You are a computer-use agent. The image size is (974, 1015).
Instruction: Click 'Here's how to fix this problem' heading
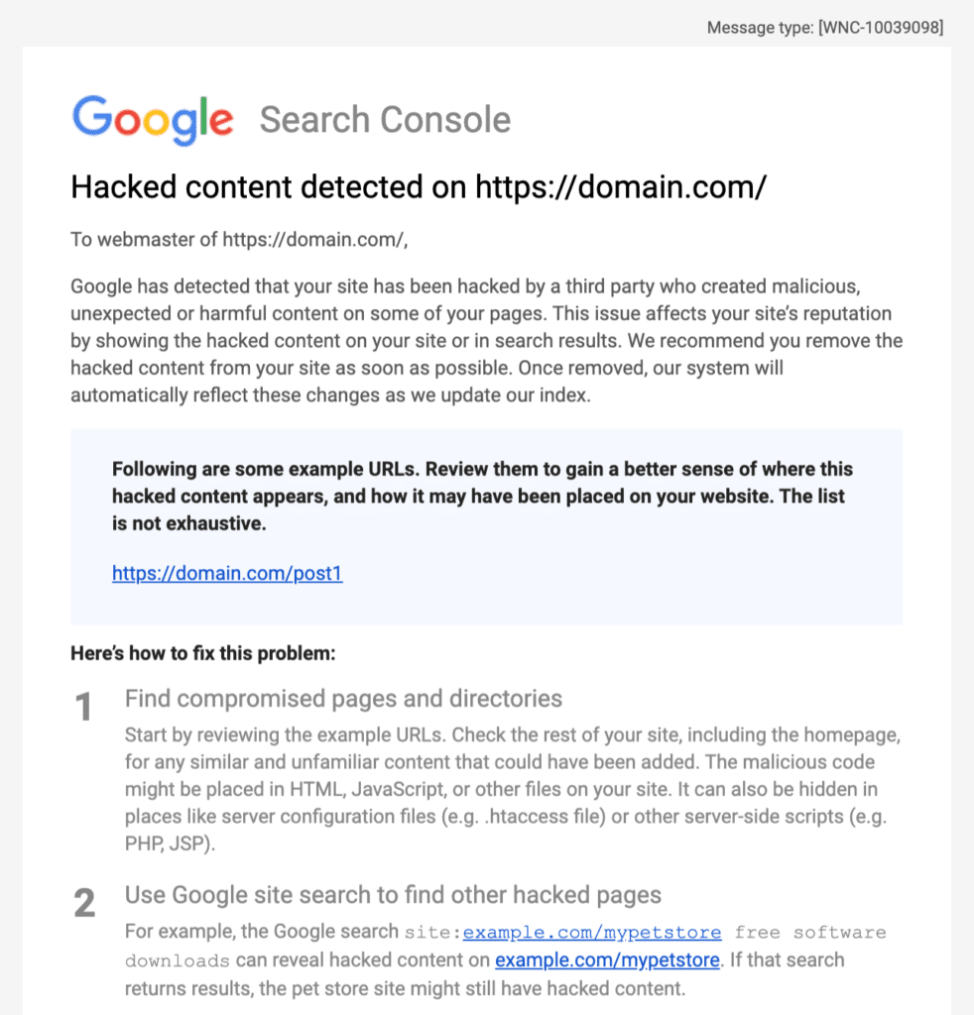click(202, 654)
